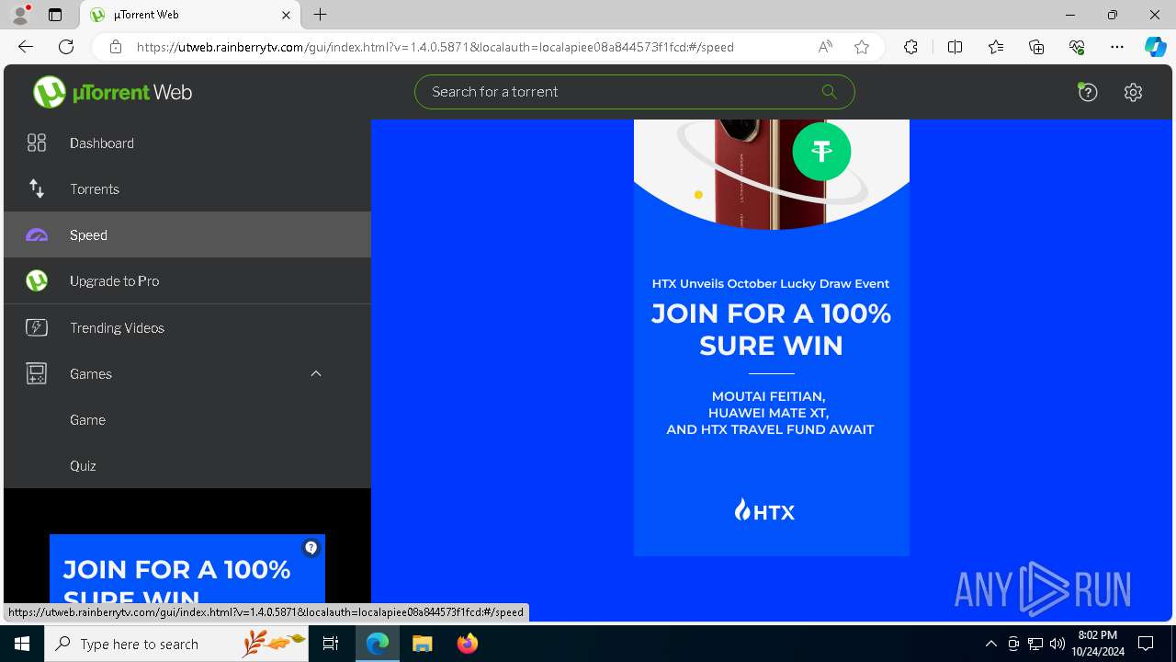
Task: Close the µTorrent Web tab
Action: point(286,15)
